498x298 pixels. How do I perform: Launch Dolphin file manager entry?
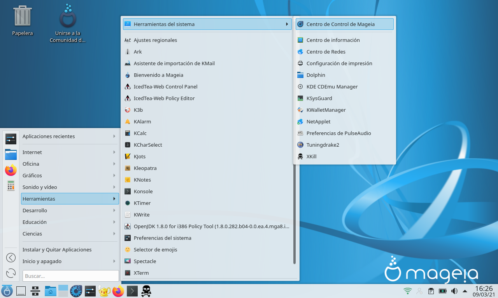tap(344, 75)
